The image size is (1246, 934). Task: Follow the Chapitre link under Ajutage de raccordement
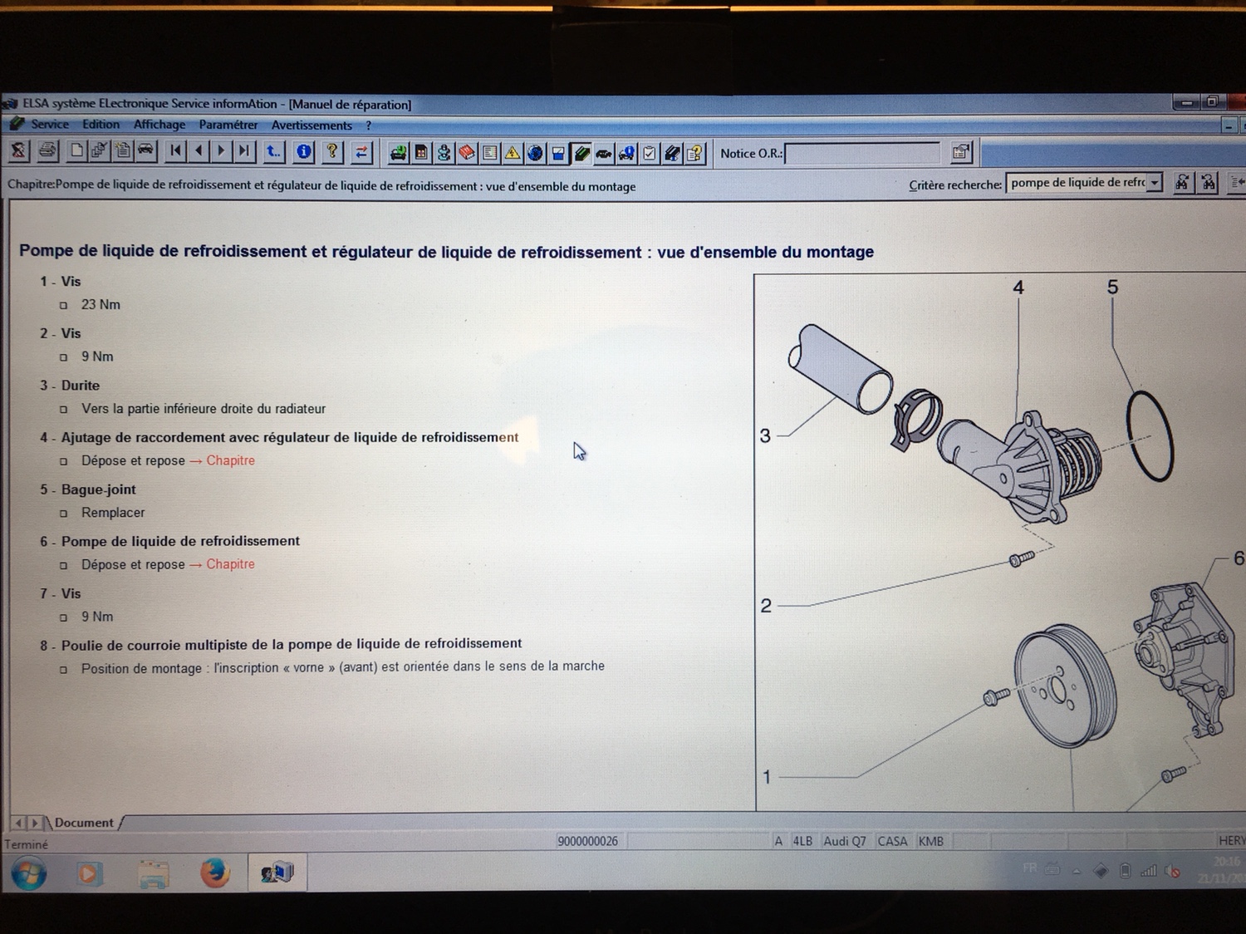[x=230, y=460]
